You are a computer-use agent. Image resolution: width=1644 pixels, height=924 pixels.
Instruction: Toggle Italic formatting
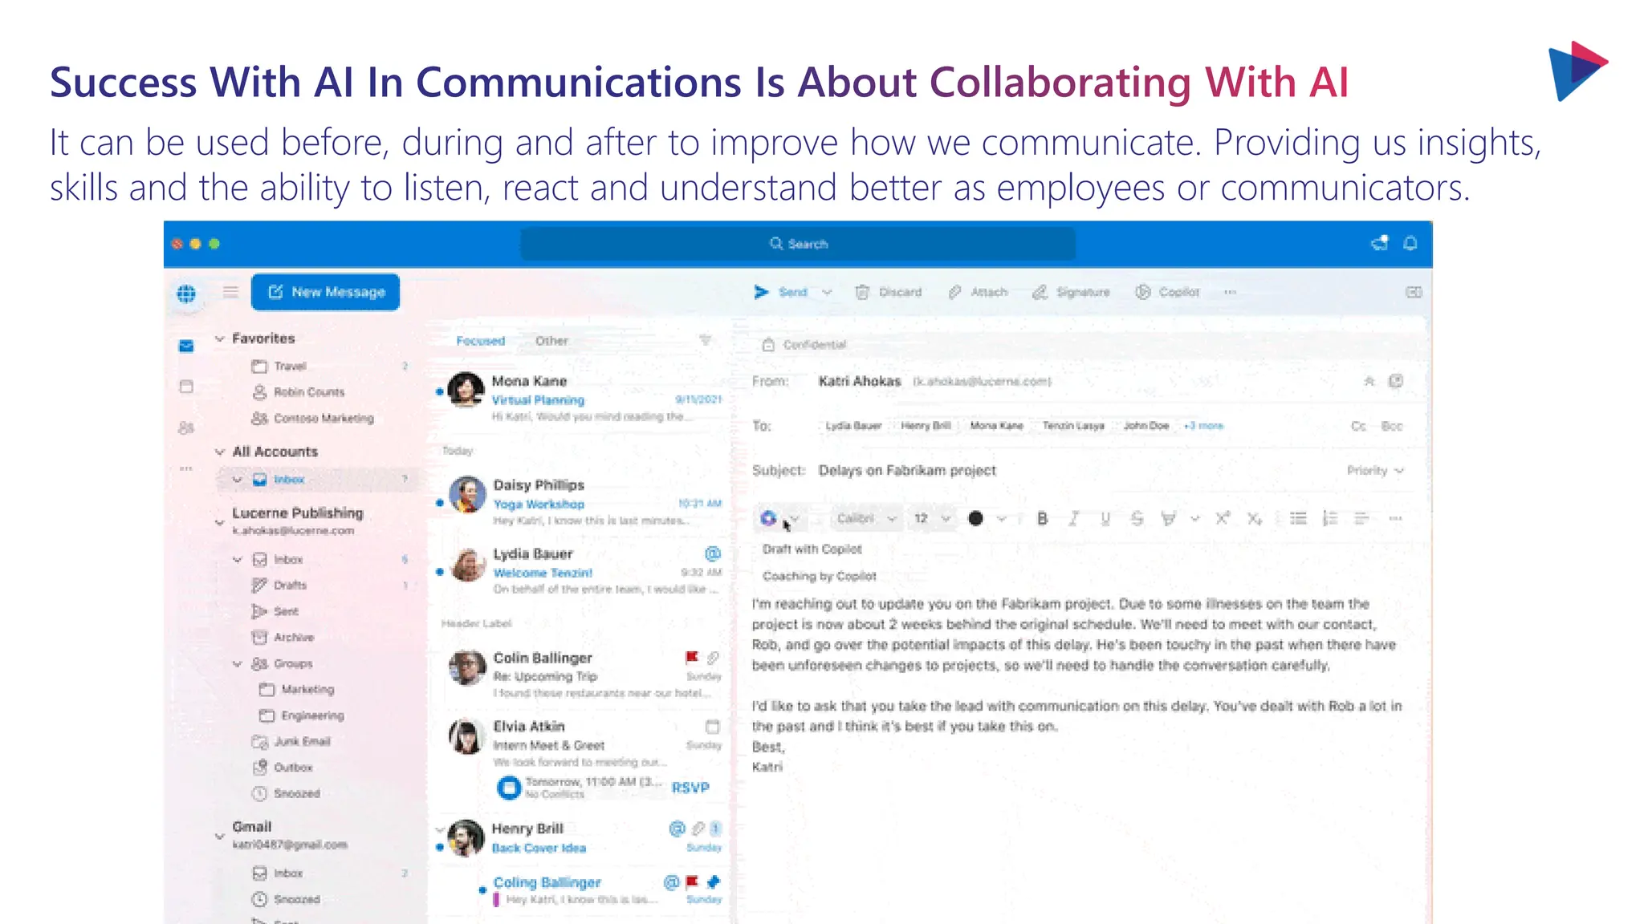(x=1073, y=519)
